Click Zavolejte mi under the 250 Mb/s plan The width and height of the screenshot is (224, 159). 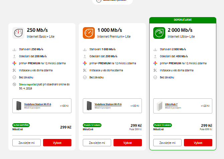[x=27, y=143]
